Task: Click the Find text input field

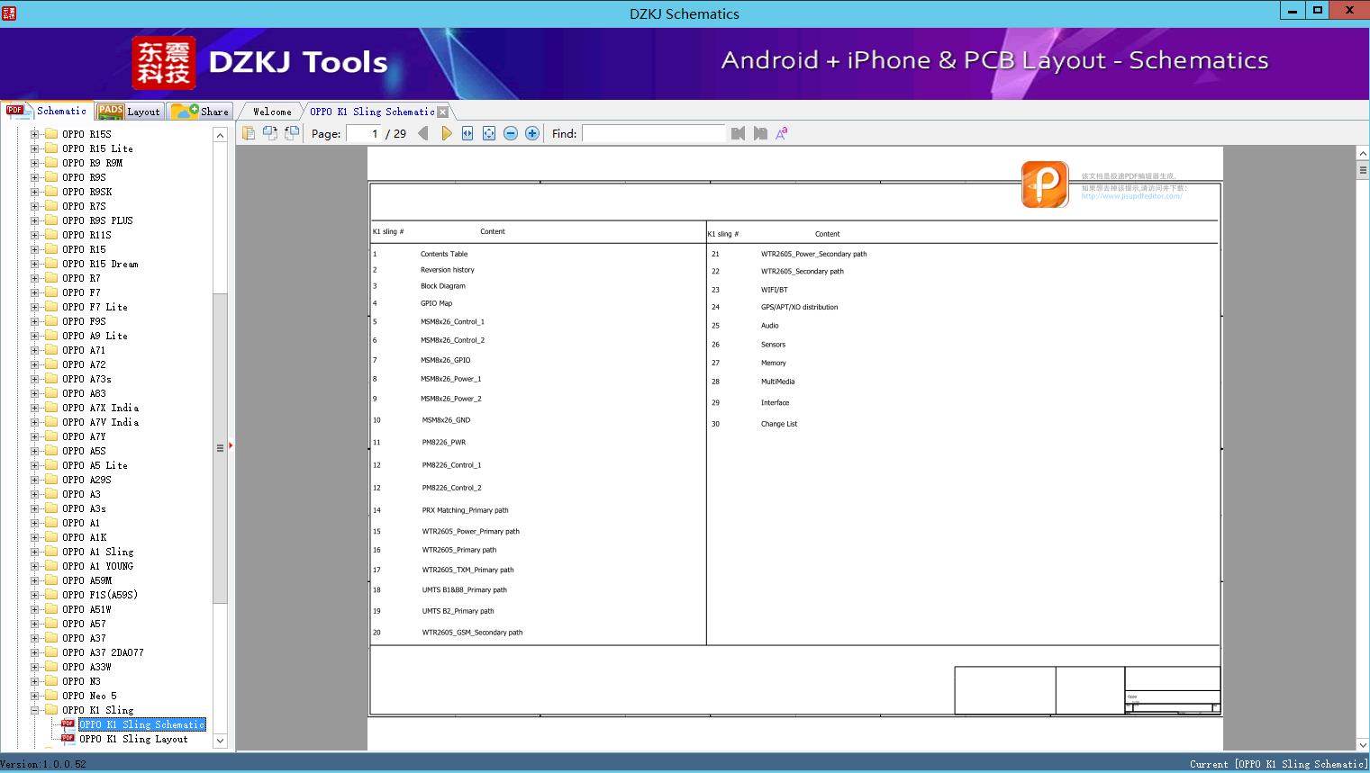Action: point(654,133)
